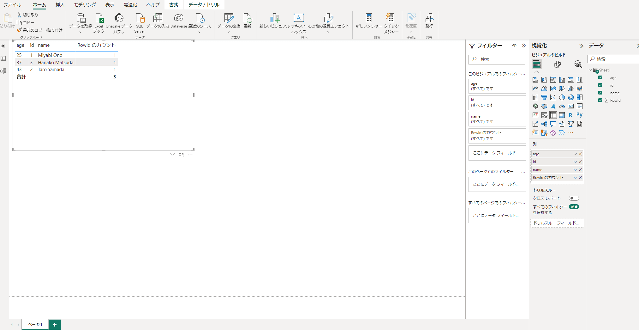The width and height of the screenshot is (639, 330).
Task: Uncheck the age field checkbox
Action: 600,78
